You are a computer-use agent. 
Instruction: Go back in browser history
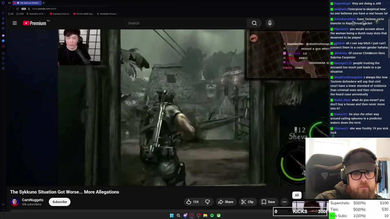click(x=9, y=9)
